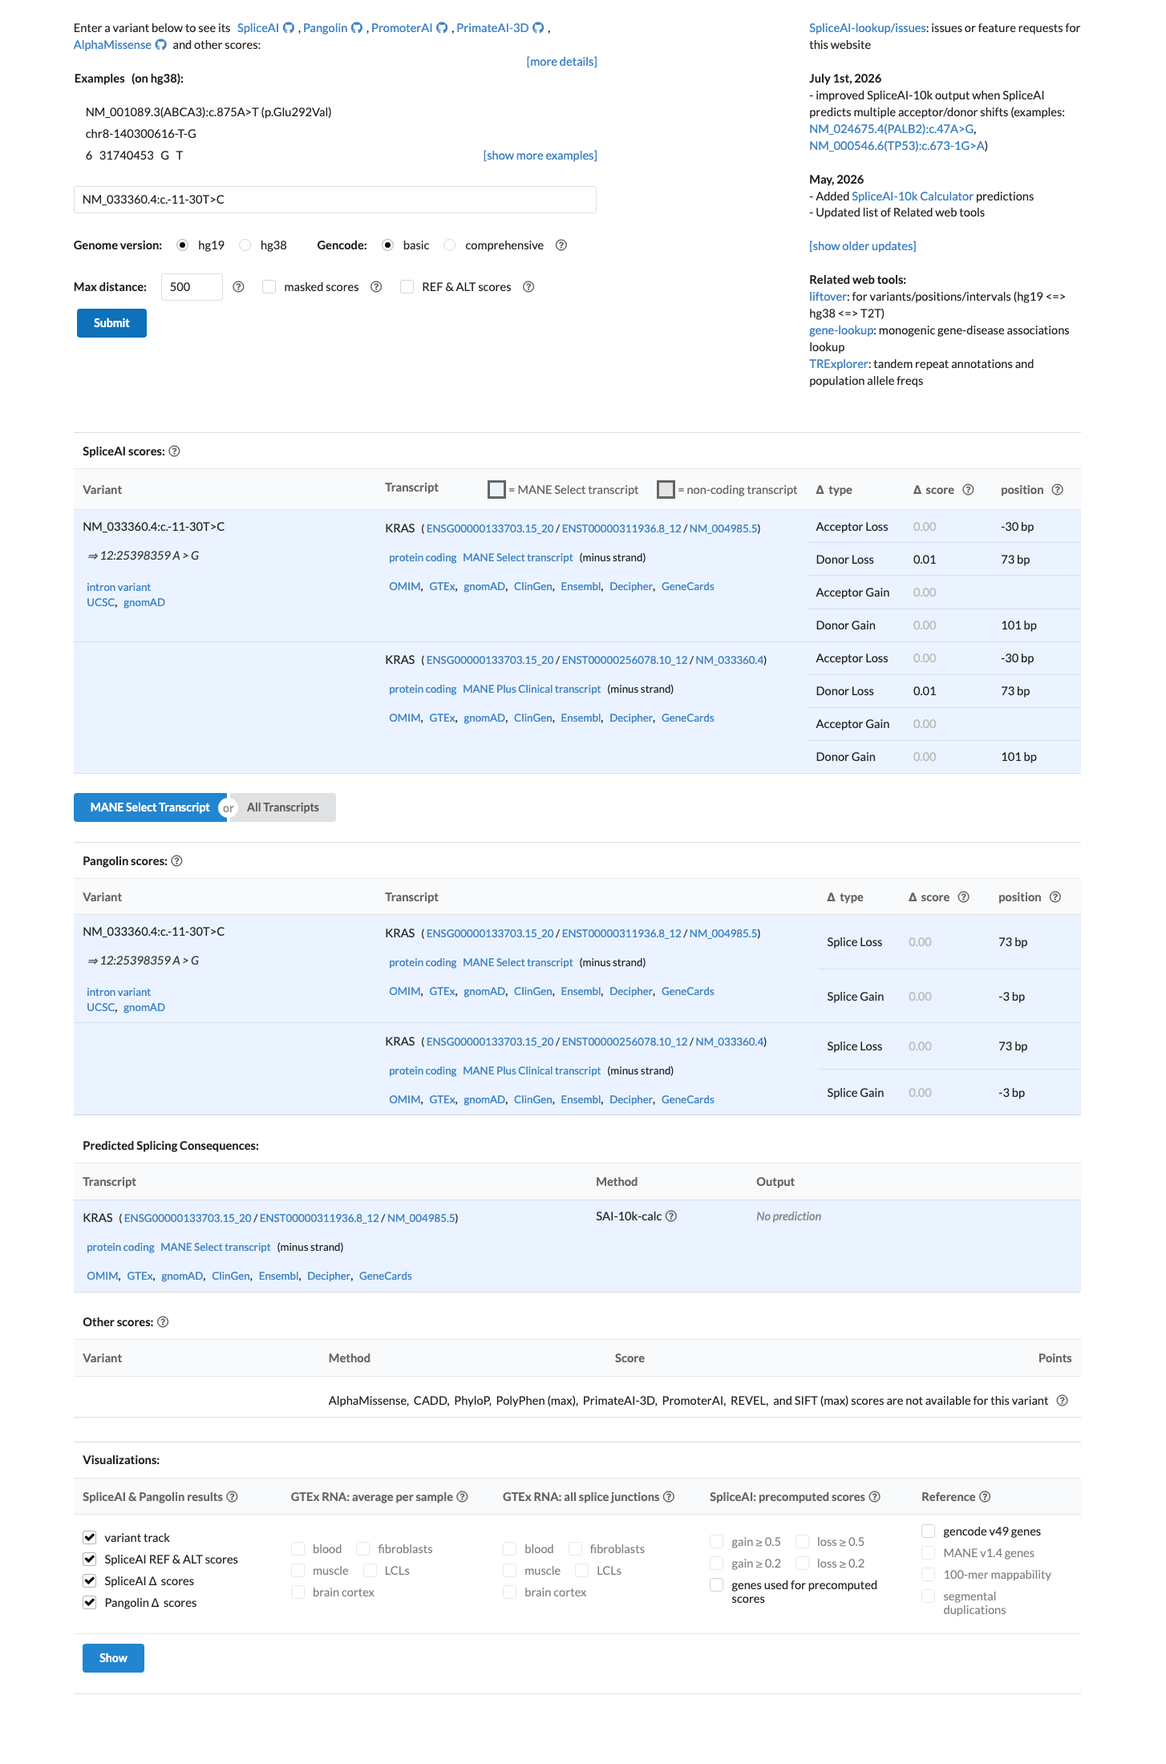This screenshot has width=1166, height=1764.
Task: Click help icon next to Max distance field
Action: tap(238, 287)
